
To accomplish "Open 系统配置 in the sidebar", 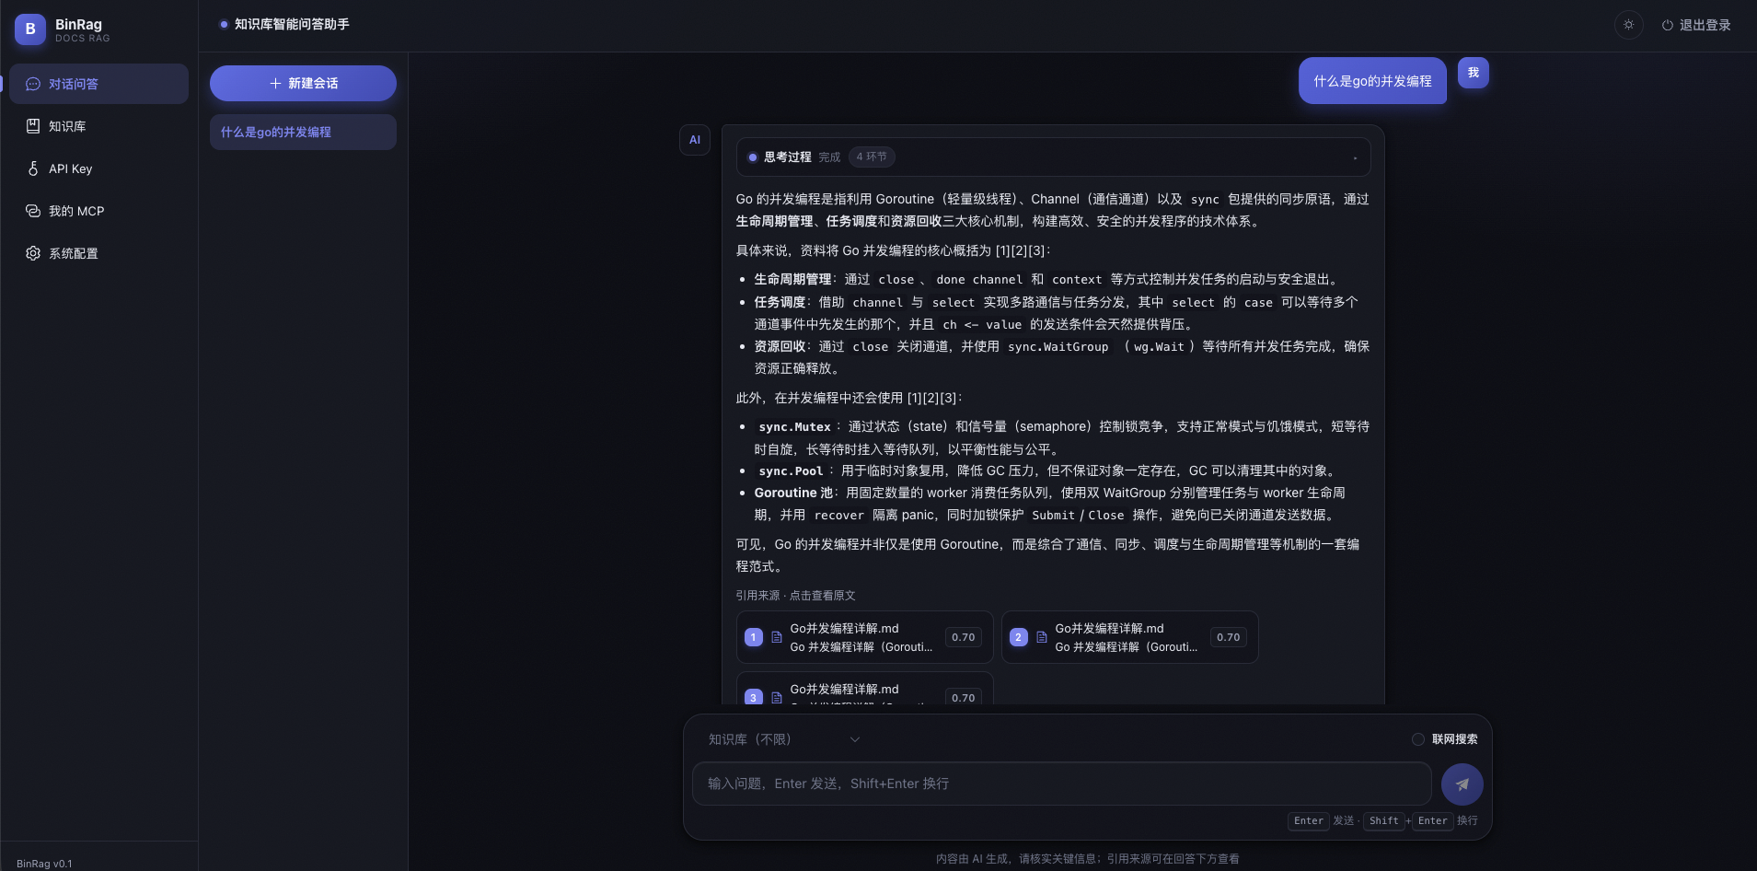I will [x=99, y=253].
